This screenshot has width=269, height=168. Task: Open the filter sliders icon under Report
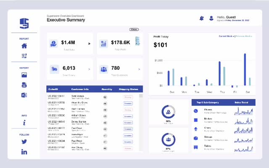pos(24,56)
